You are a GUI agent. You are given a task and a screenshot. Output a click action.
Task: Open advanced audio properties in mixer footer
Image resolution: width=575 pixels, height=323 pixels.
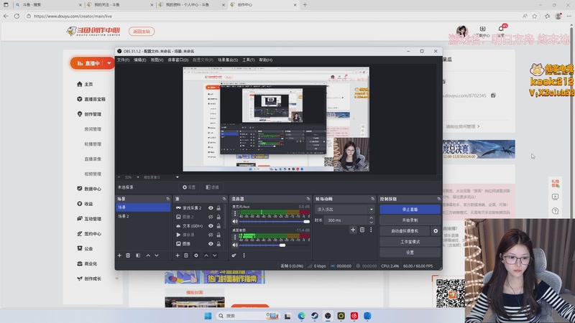tap(234, 256)
